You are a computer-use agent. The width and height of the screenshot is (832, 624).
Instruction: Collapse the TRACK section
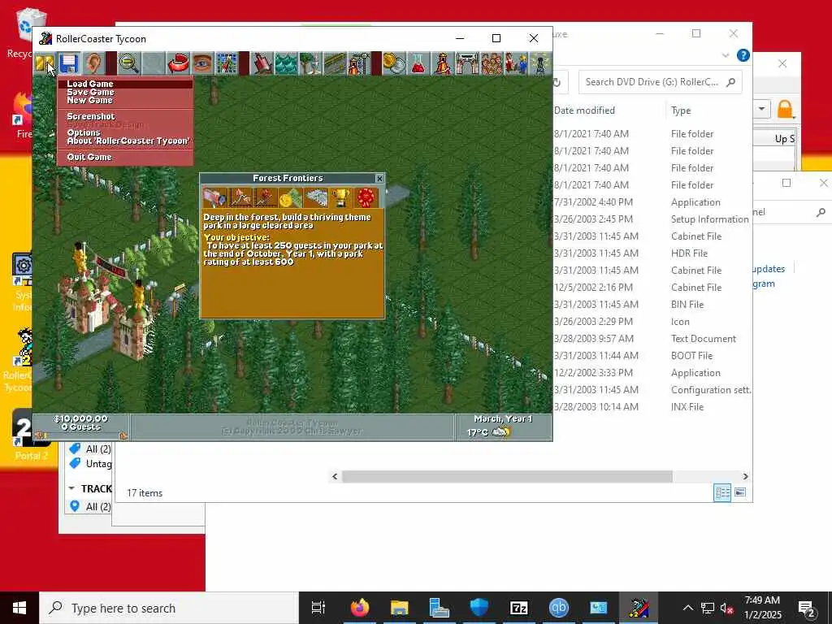click(71, 488)
